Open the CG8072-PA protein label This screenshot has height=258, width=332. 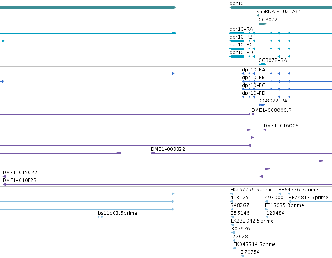tap(273, 101)
